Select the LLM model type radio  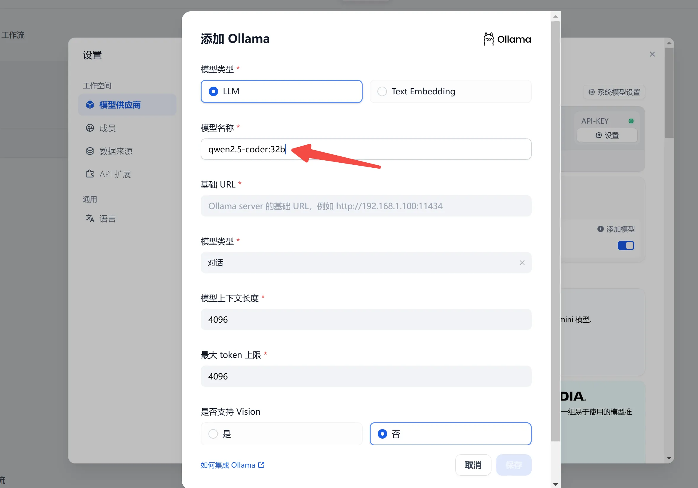[x=281, y=91]
